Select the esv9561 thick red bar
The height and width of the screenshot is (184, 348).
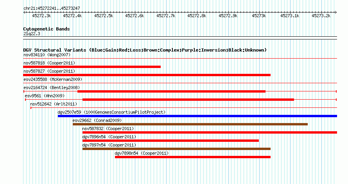(188, 100)
